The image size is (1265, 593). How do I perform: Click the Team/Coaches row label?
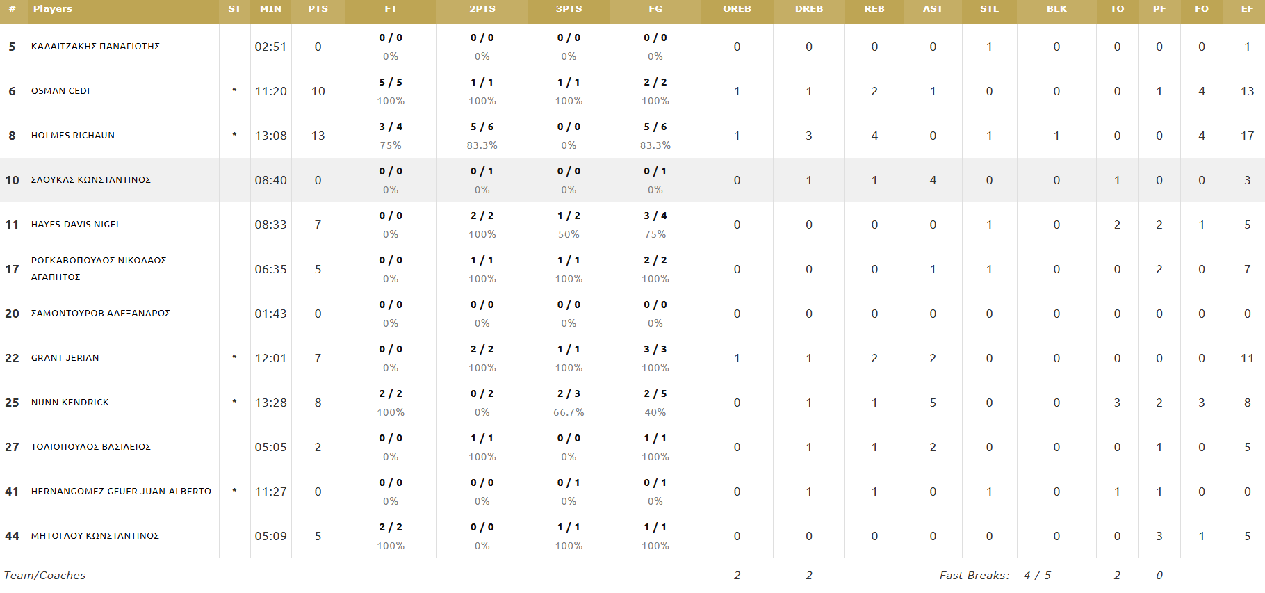[45, 576]
